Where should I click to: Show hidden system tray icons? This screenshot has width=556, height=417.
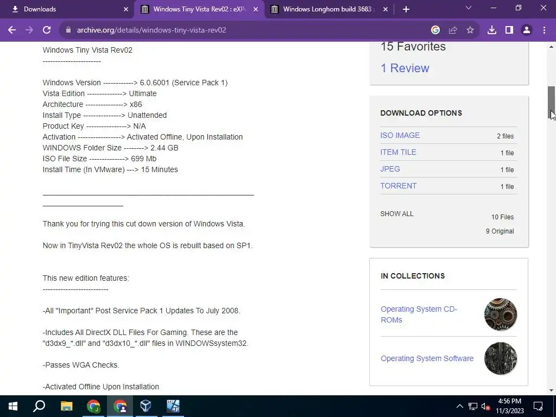pyautogui.click(x=459, y=406)
